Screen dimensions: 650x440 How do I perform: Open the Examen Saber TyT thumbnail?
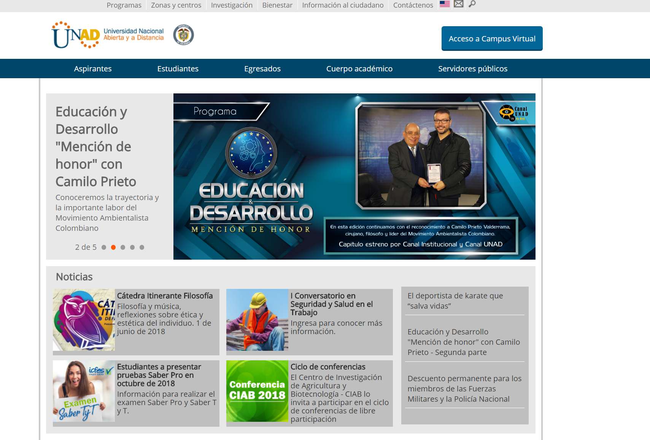tap(84, 391)
